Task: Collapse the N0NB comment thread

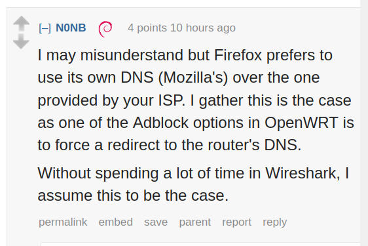Action: [x=45, y=28]
